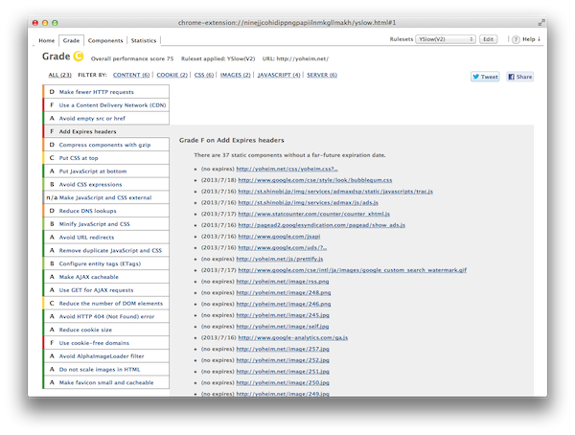Filter by SERVER (6)
The width and height of the screenshot is (575, 435).
[x=322, y=75]
